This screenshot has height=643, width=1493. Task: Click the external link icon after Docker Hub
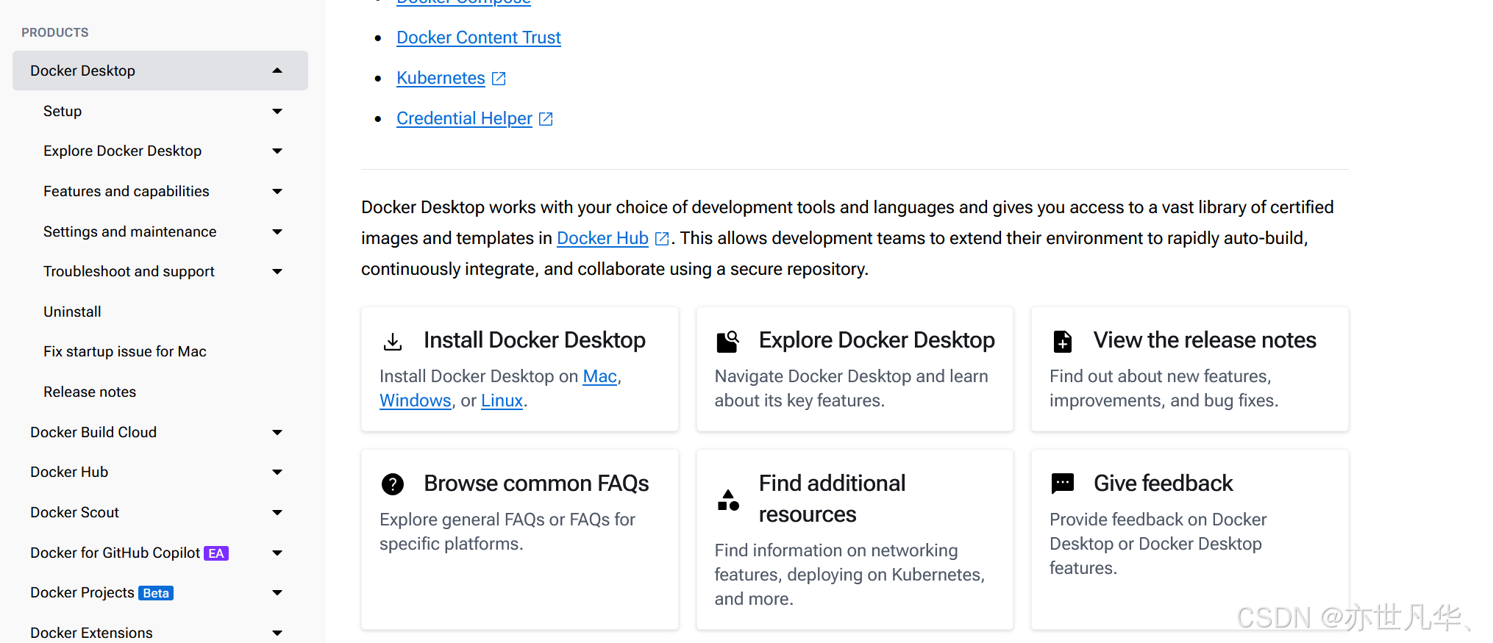(662, 238)
